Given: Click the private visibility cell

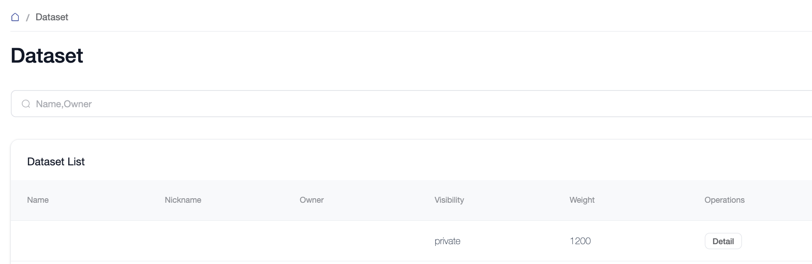Looking at the screenshot, I should (447, 241).
